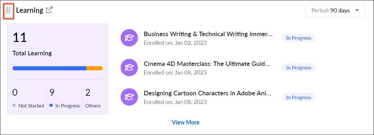Click the Learning widget title

coord(29,10)
